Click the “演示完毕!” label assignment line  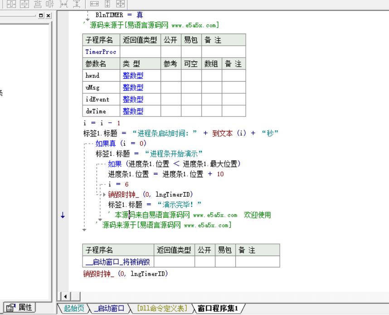click(155, 204)
